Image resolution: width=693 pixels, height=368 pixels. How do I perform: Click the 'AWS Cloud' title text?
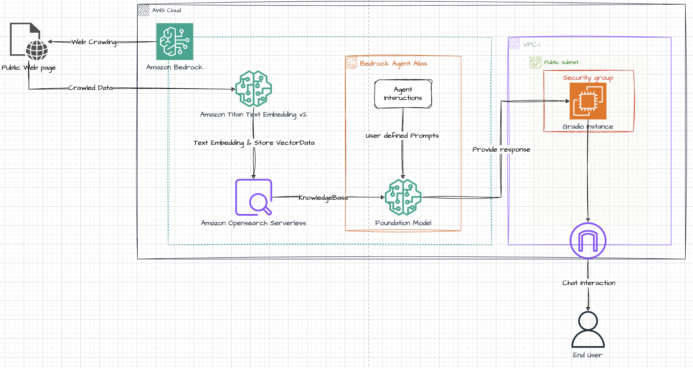[166, 10]
